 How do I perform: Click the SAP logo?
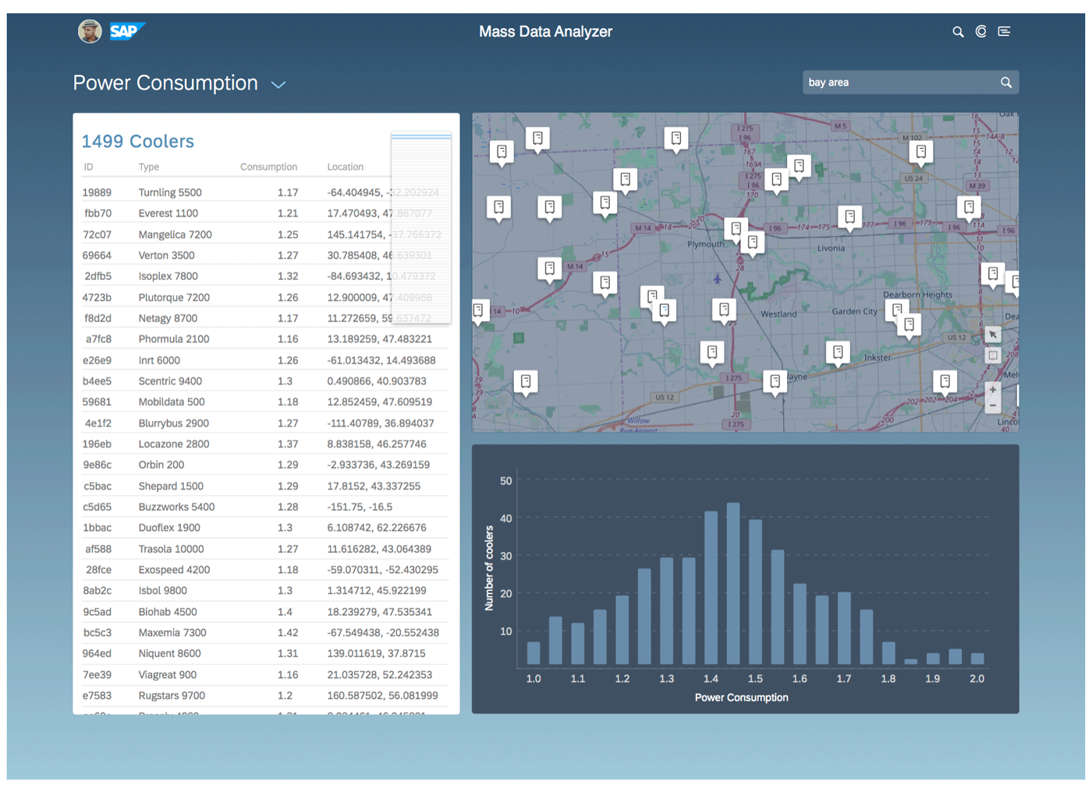pos(126,32)
